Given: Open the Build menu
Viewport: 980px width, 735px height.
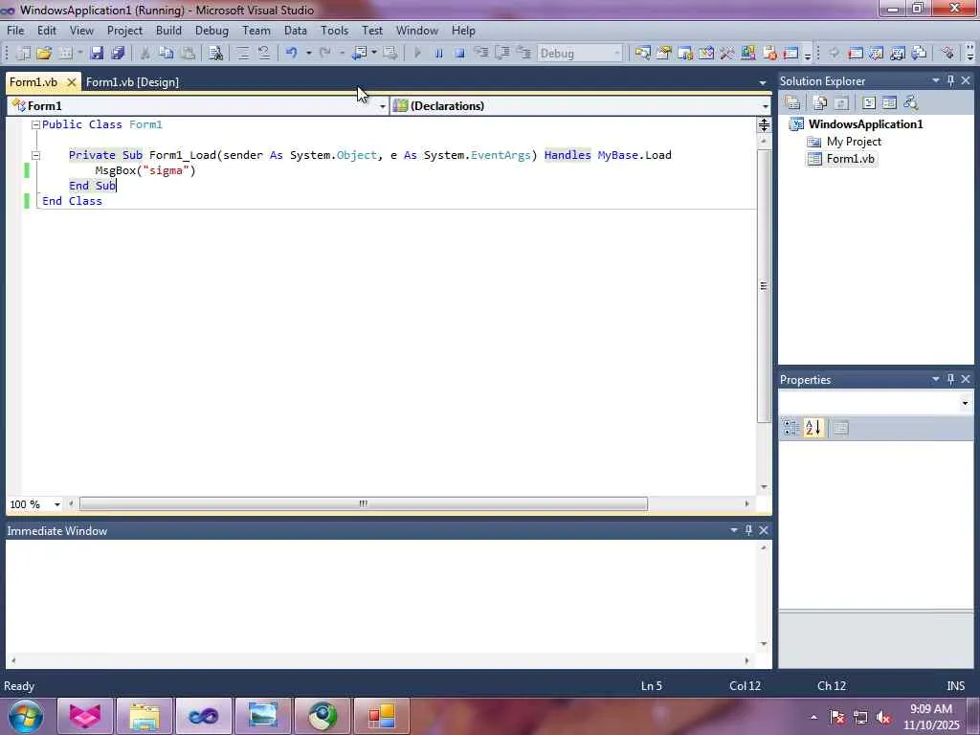Looking at the screenshot, I should pos(168,30).
